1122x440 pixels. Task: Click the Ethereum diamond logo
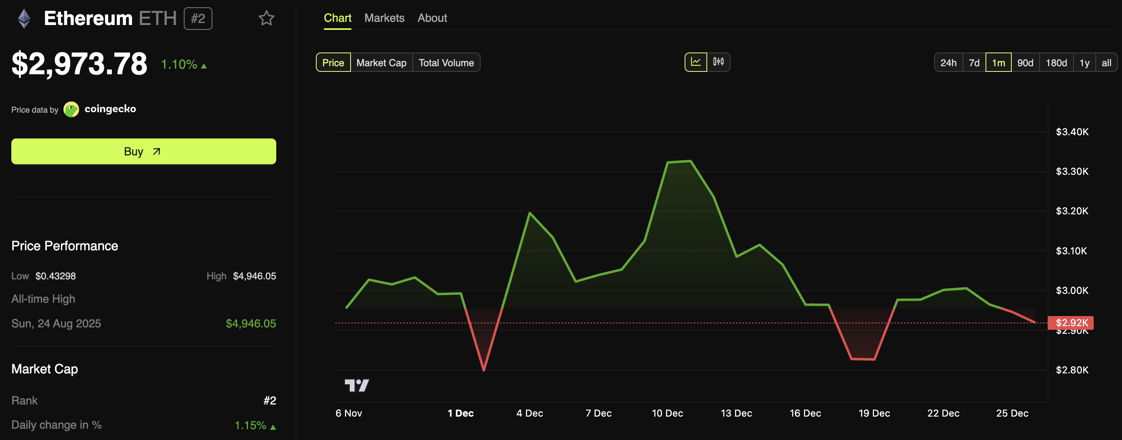tap(24, 19)
